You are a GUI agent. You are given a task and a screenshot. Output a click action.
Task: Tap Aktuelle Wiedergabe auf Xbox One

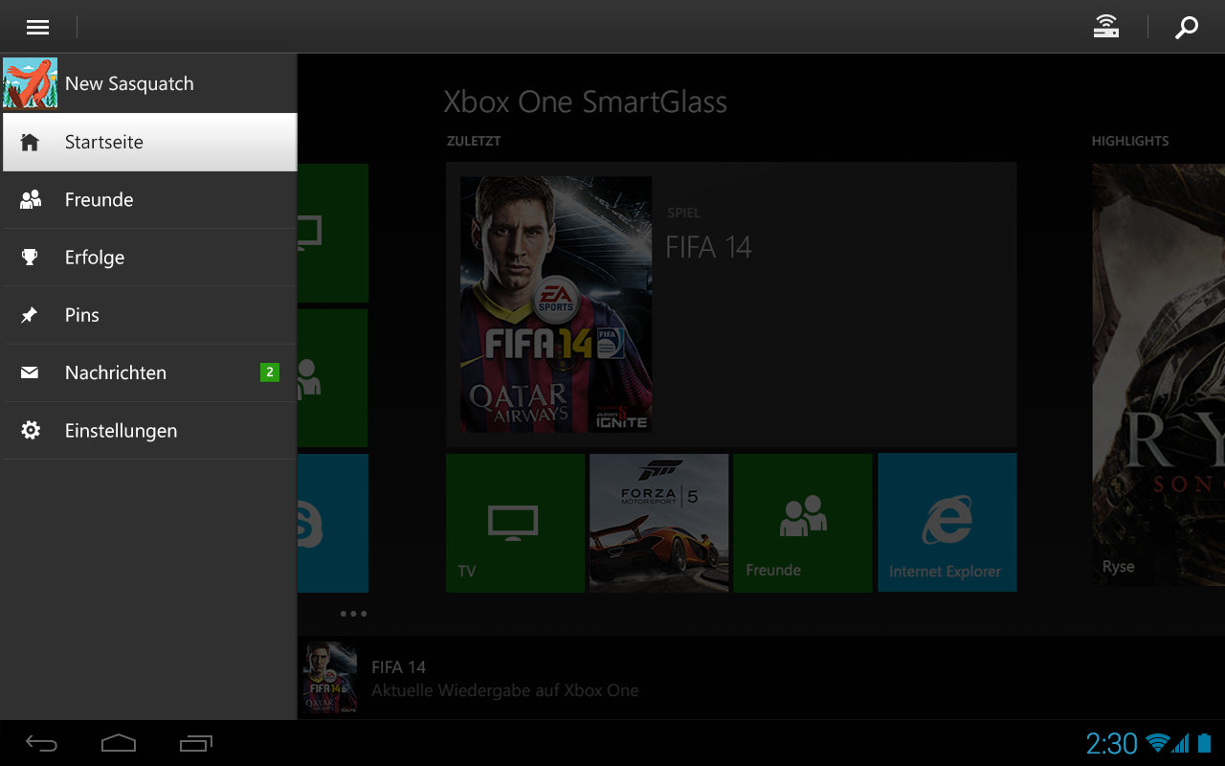coord(504,690)
